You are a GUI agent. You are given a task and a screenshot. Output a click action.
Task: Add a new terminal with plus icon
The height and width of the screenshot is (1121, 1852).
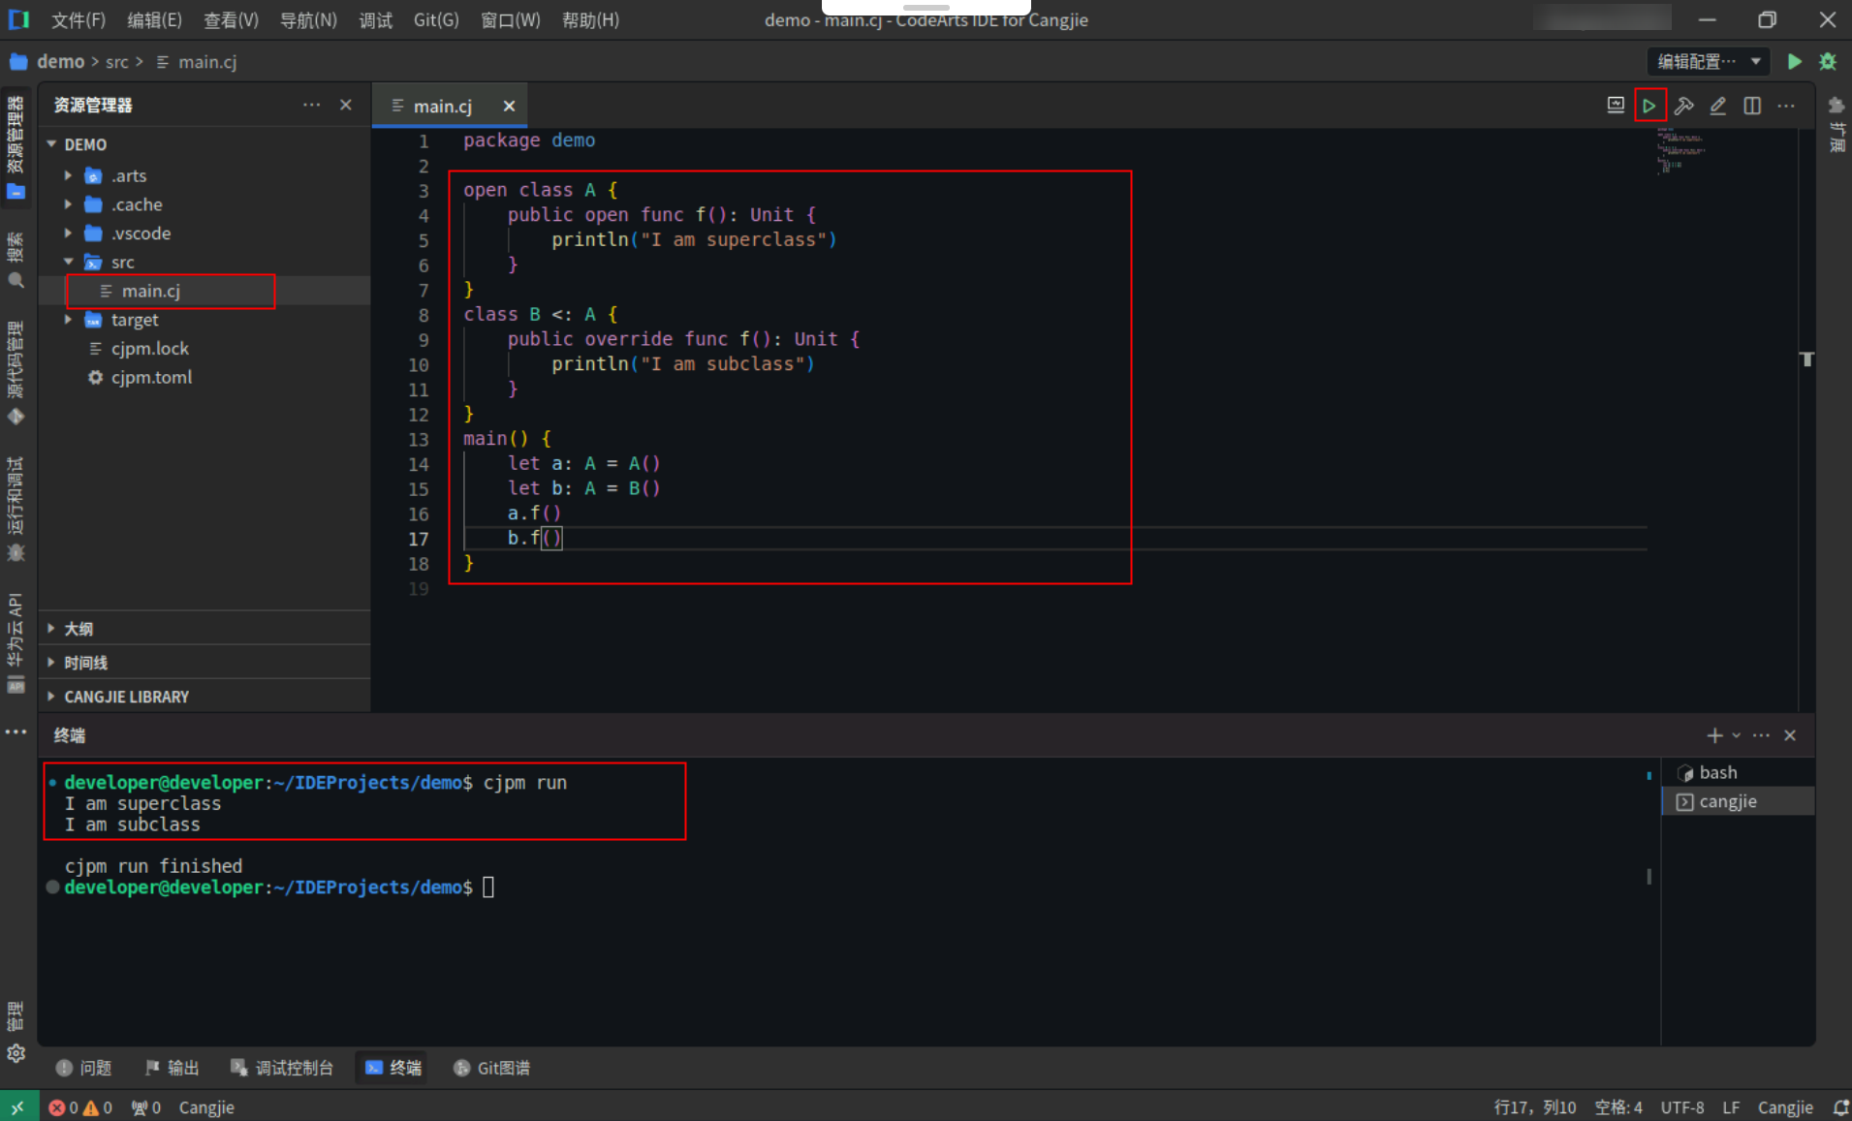pos(1714,735)
